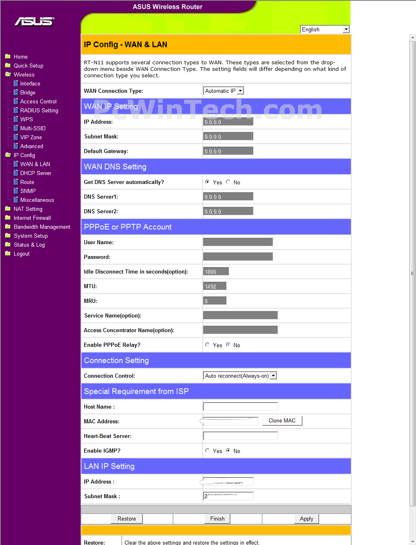416x545 pixels.
Task: Click the special-requirement MAC Address field
Action: coord(231,421)
